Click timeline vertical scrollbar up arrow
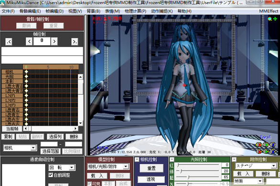 [80, 77]
